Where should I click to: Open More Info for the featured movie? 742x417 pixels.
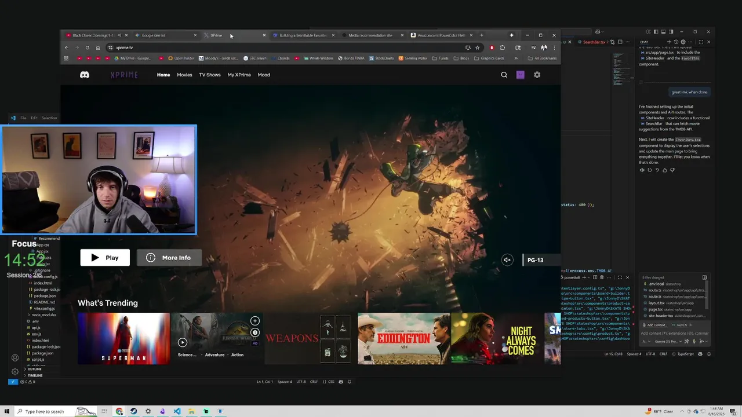click(x=169, y=258)
